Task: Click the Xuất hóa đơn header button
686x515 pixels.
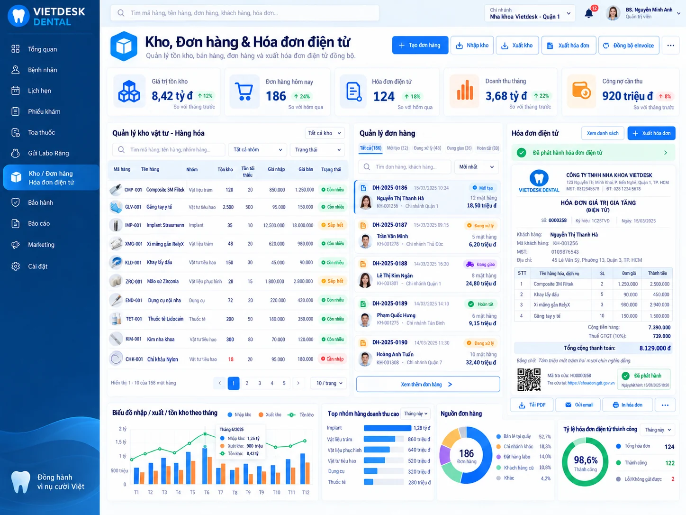Action: (x=569, y=46)
